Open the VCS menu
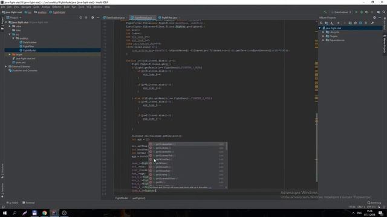Image resolution: width=387 pixels, height=217 pixels. pyautogui.click(x=89, y=7)
